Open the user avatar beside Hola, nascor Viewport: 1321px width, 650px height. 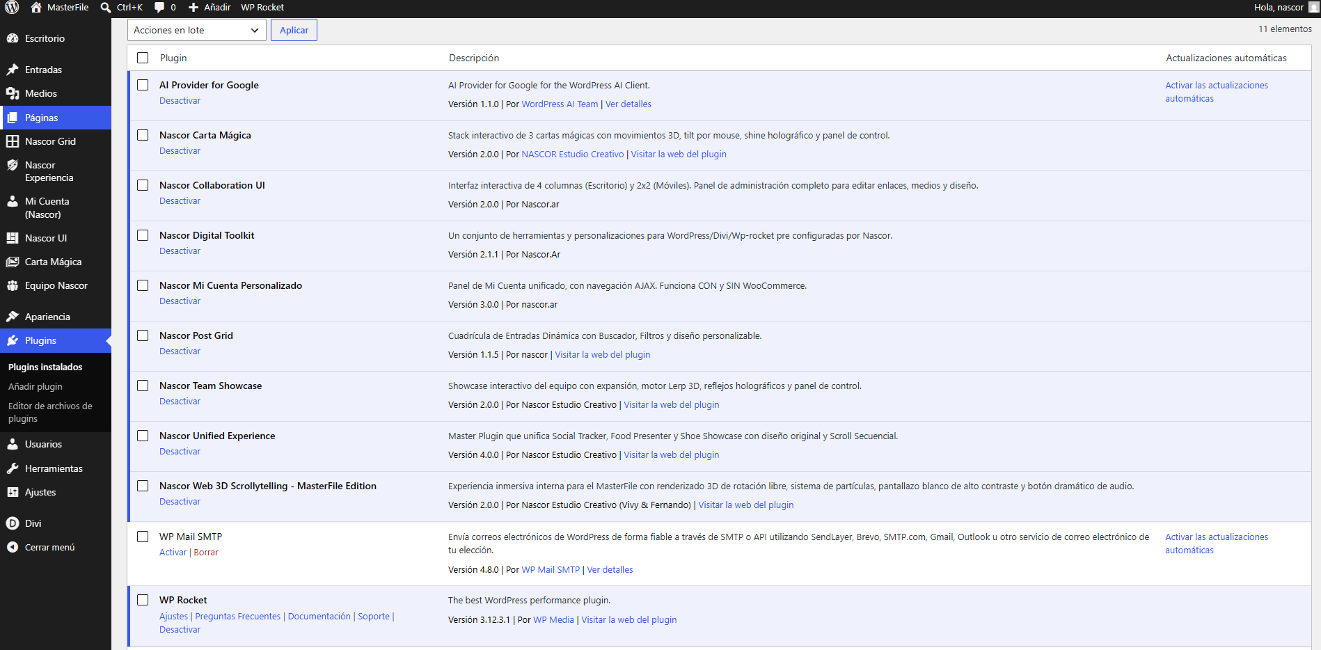click(x=1313, y=8)
